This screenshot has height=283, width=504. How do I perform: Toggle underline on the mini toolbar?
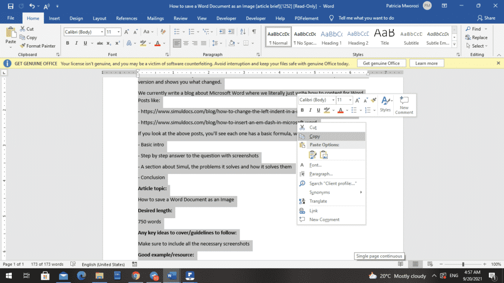[318, 110]
